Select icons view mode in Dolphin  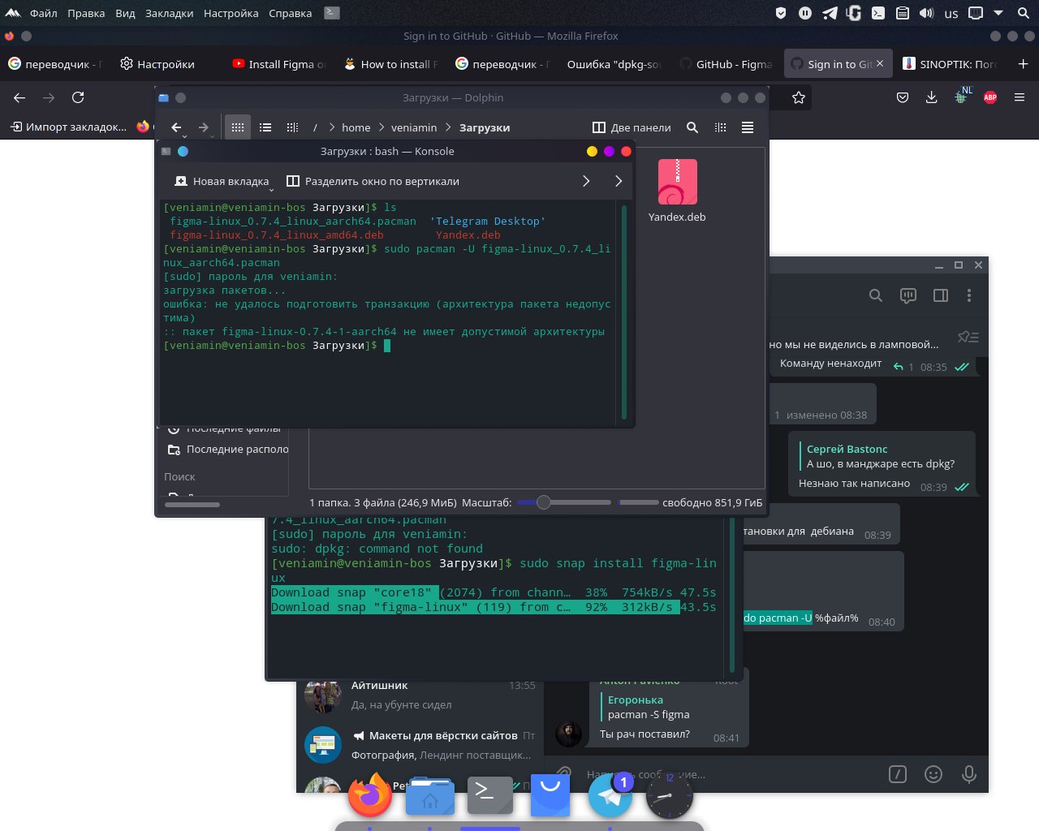tap(238, 127)
